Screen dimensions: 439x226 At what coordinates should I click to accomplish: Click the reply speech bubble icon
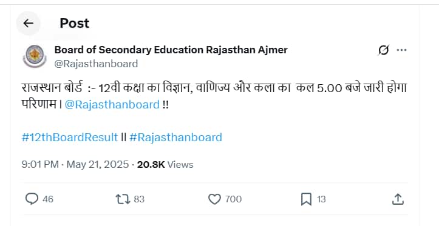pos(32,199)
